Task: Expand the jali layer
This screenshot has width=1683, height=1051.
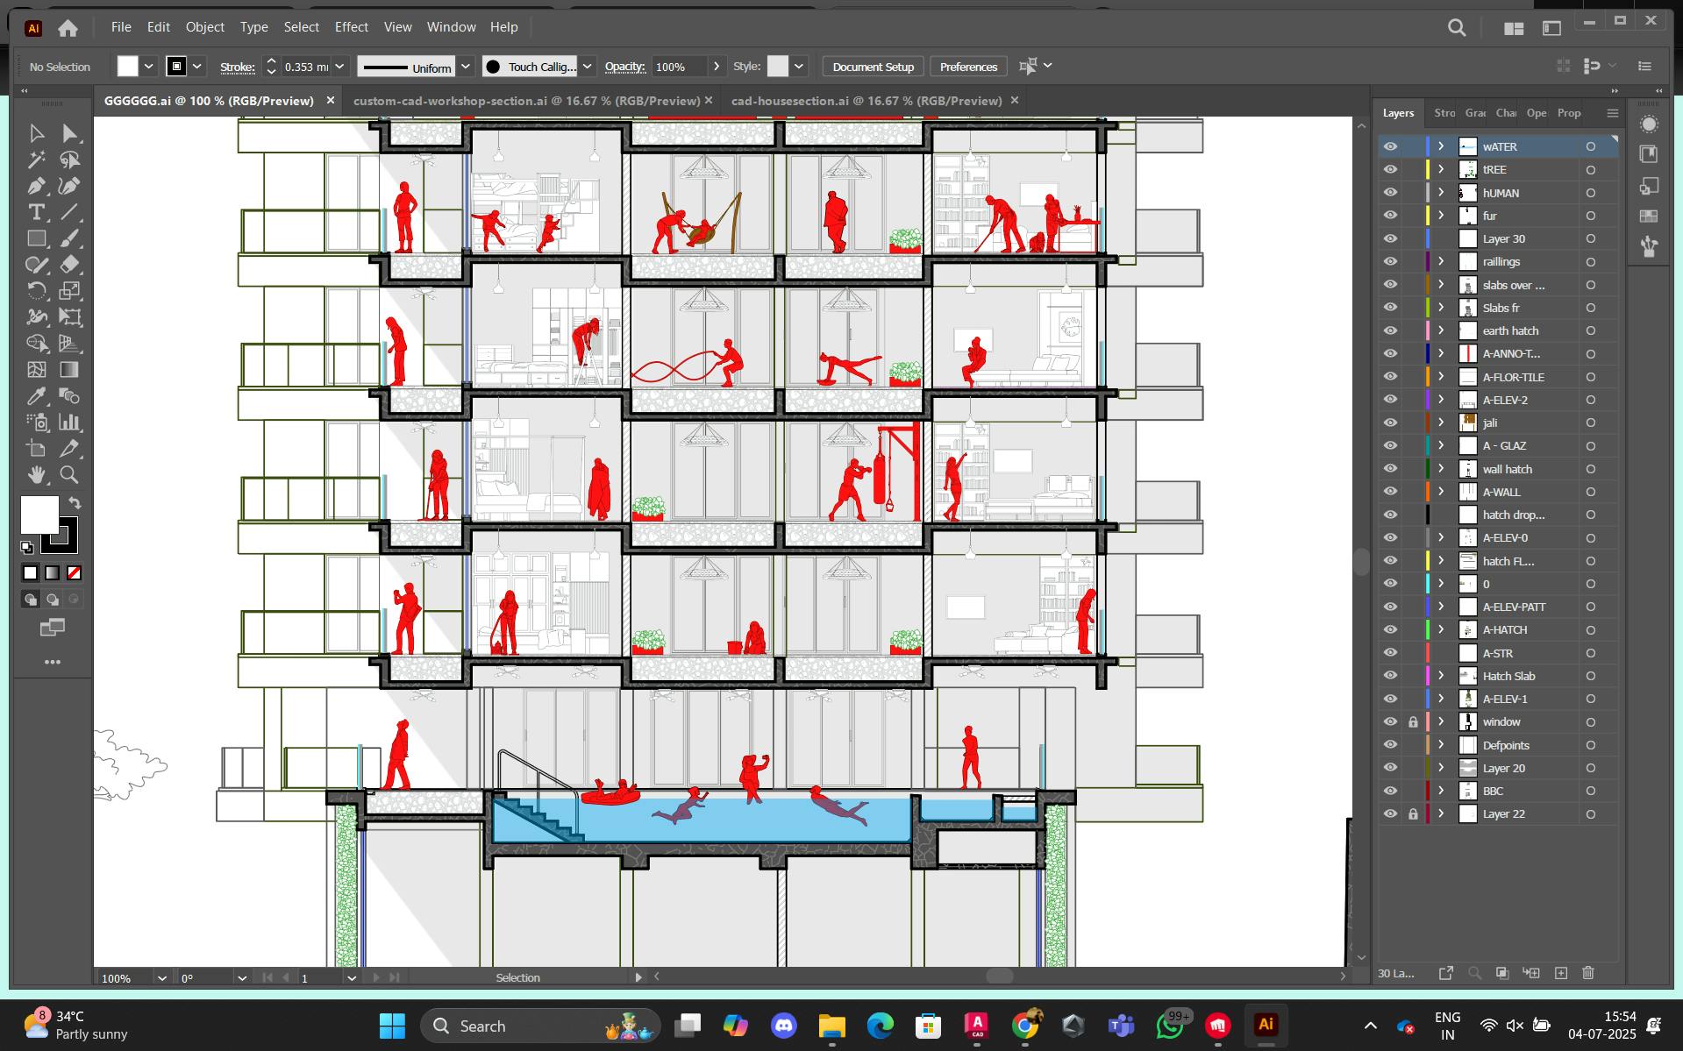Action: (1441, 423)
